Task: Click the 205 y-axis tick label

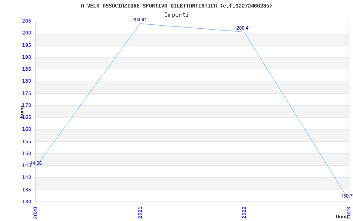Action: pos(26,21)
